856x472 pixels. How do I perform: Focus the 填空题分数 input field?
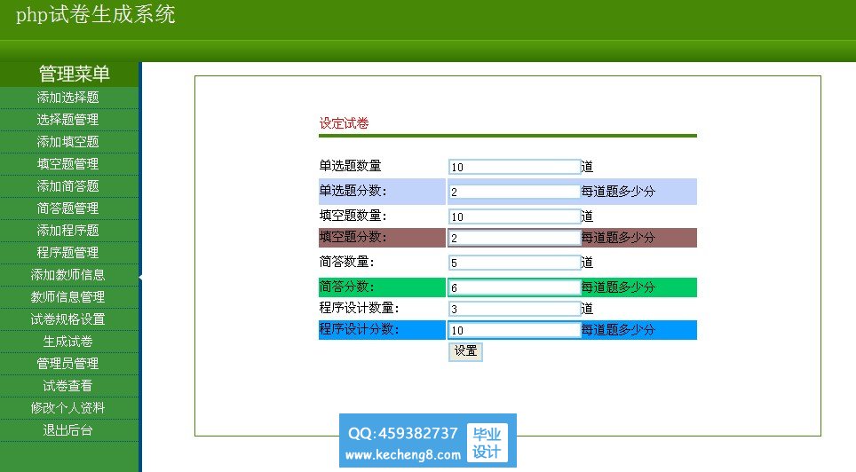point(514,238)
